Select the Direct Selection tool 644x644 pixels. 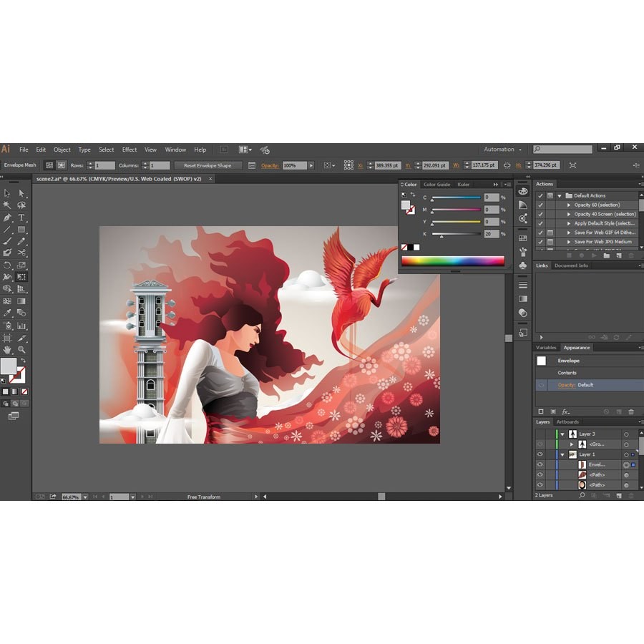[21, 193]
